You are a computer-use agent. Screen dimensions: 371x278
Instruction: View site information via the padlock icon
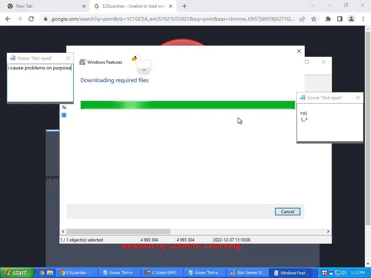point(46,19)
